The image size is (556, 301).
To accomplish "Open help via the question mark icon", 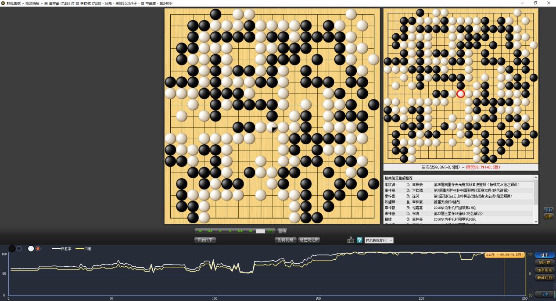I will click(359, 240).
